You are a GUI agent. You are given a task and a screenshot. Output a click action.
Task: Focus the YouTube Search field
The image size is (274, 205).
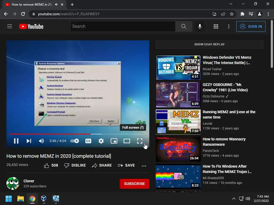click(x=123, y=26)
